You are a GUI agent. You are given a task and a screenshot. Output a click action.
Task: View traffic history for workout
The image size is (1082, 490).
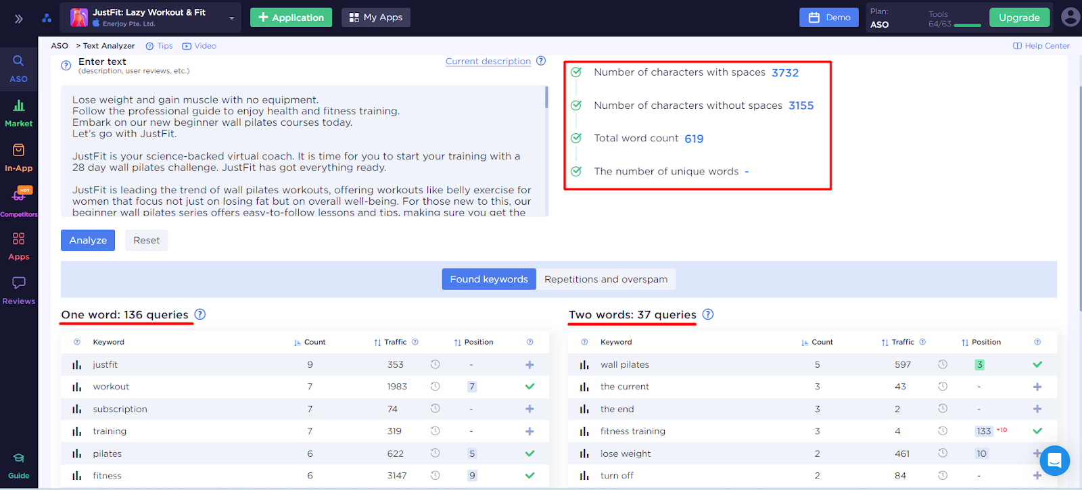pos(435,387)
